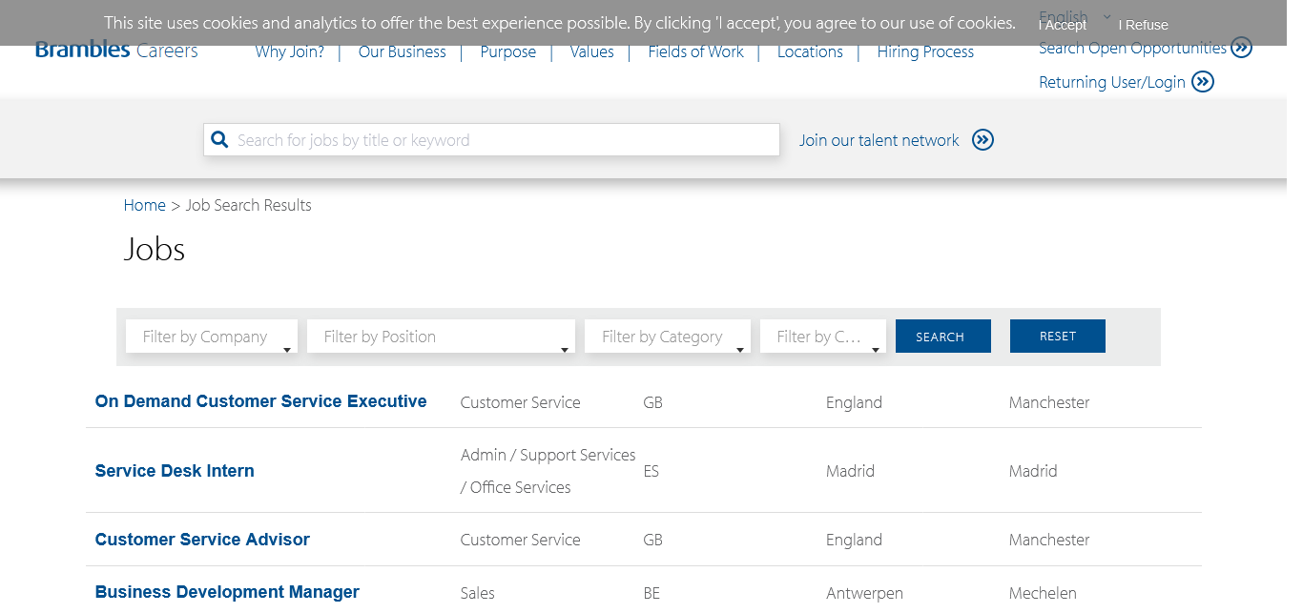
Task: Click the Home breadcrumb link
Action: click(x=144, y=205)
